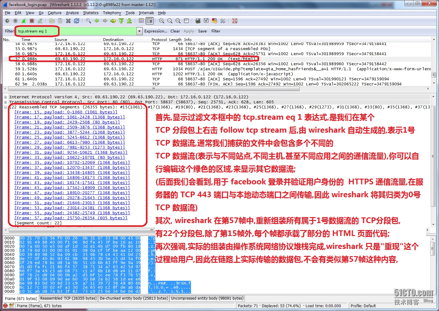Open link Frame: 57, payload: 25750-26354
Viewport: 439px width, 311px height.
pos(71,218)
